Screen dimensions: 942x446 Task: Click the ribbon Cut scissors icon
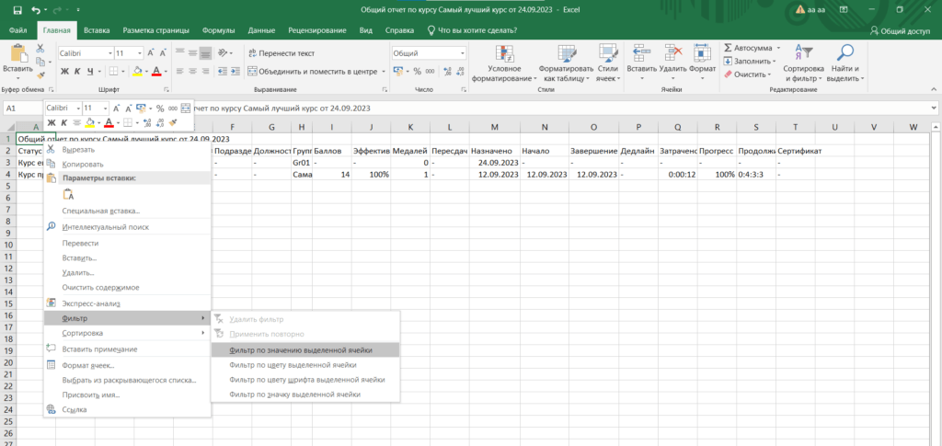coord(40,49)
